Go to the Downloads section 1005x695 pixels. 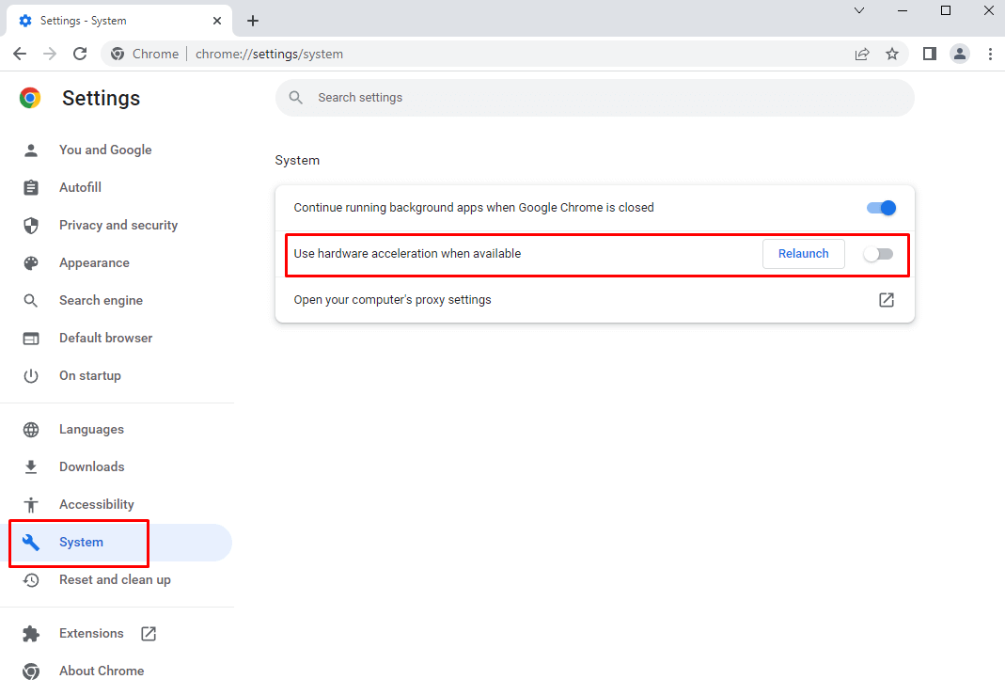pyautogui.click(x=91, y=466)
